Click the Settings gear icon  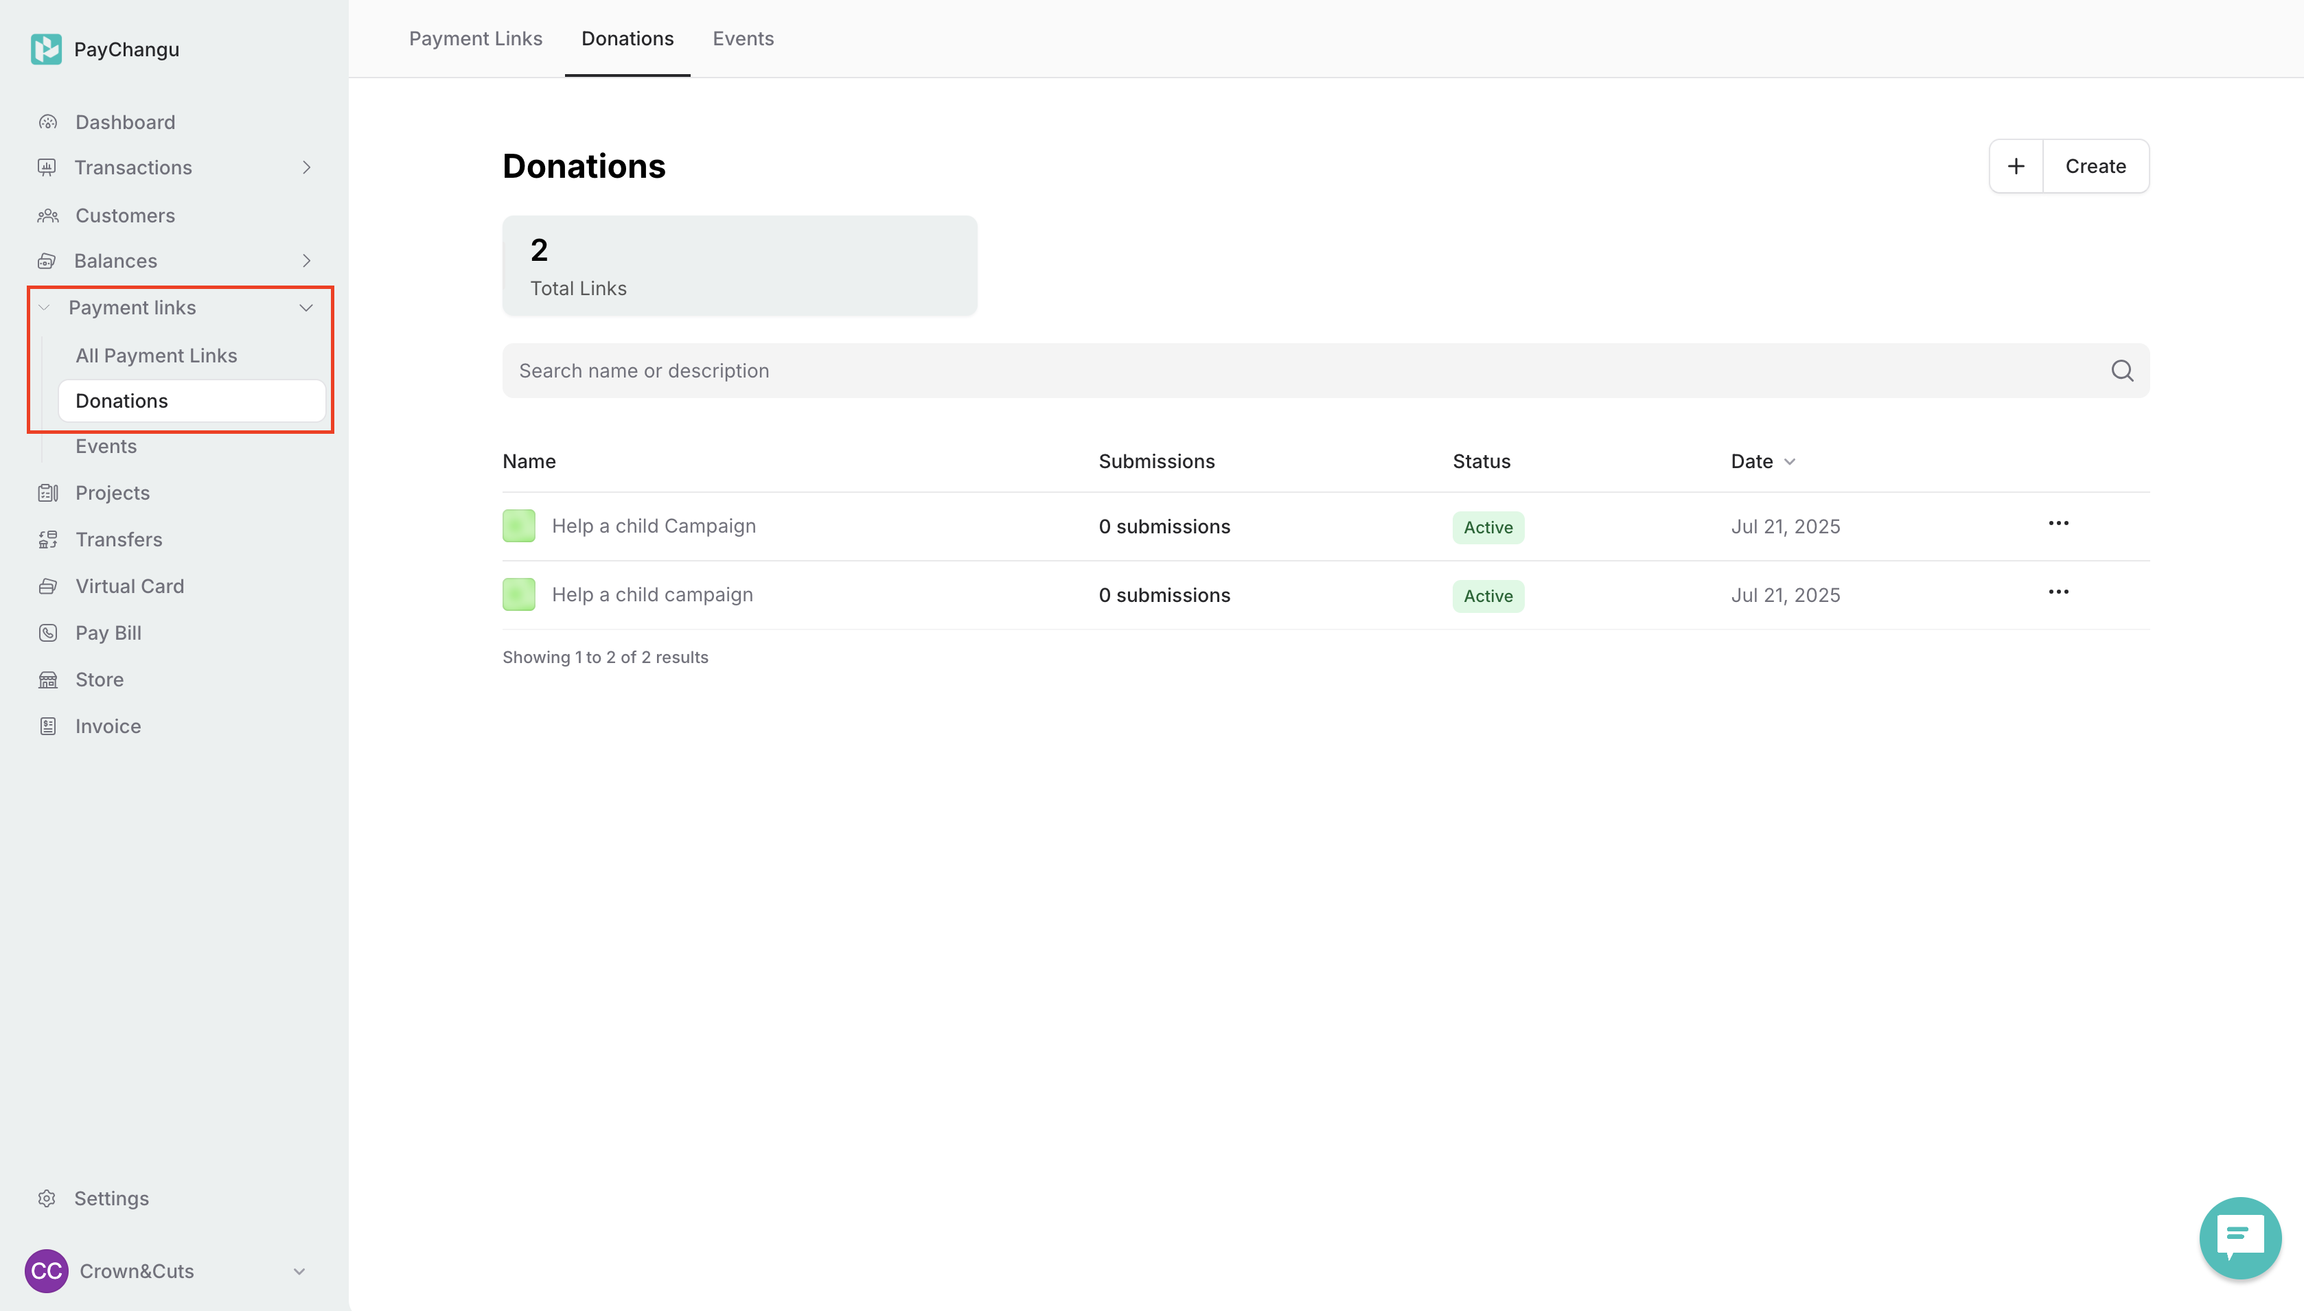(47, 1198)
